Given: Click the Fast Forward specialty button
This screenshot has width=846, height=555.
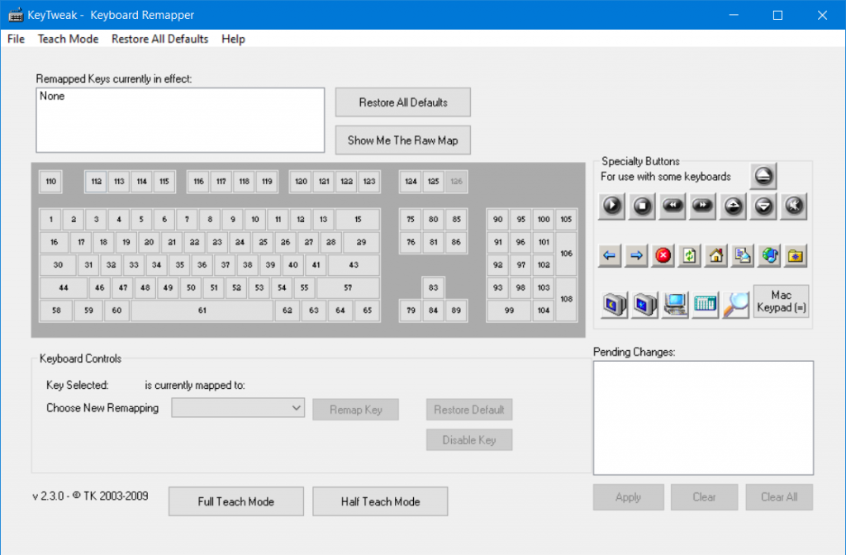Looking at the screenshot, I should point(702,206).
